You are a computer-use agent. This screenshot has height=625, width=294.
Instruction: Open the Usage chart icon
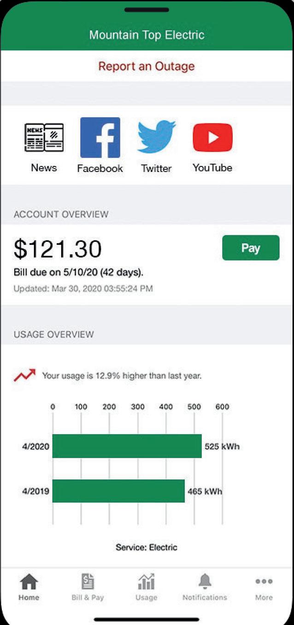tap(146, 582)
